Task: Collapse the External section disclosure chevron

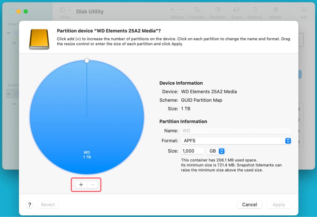Action: [9, 94]
